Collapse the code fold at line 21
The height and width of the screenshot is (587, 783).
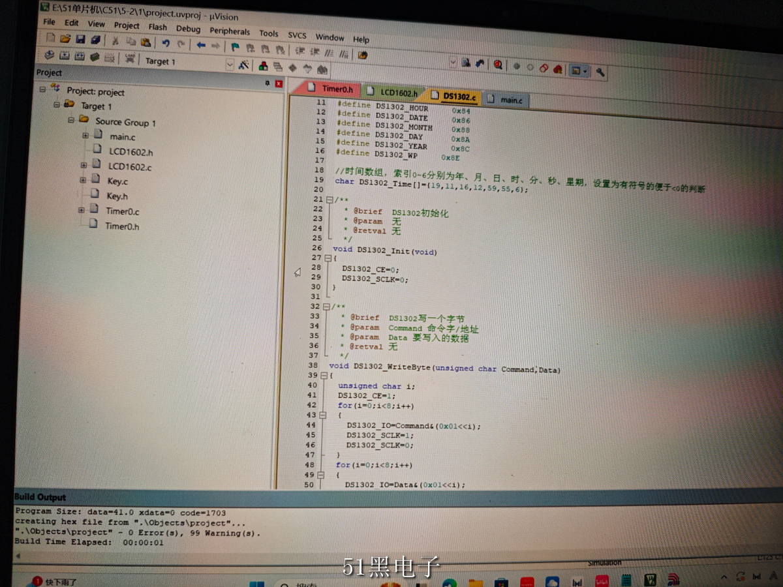click(330, 200)
